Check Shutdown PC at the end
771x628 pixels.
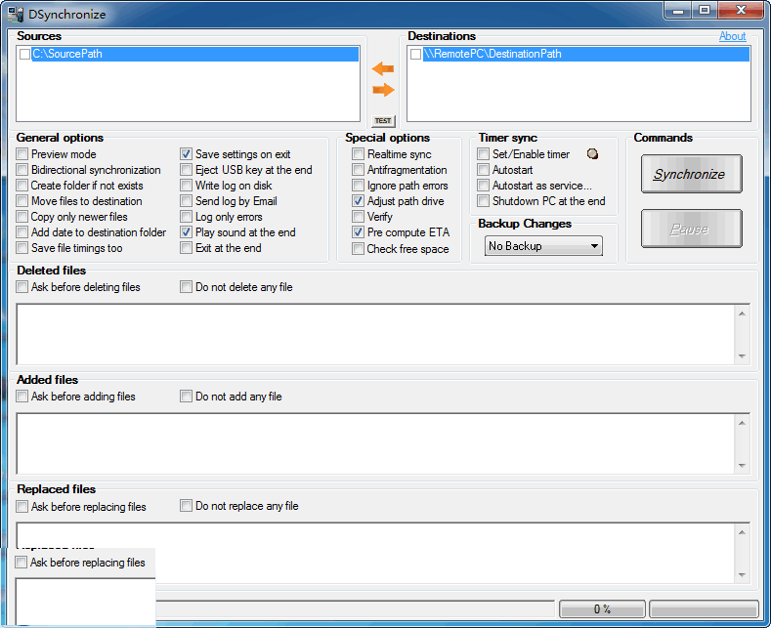click(484, 201)
